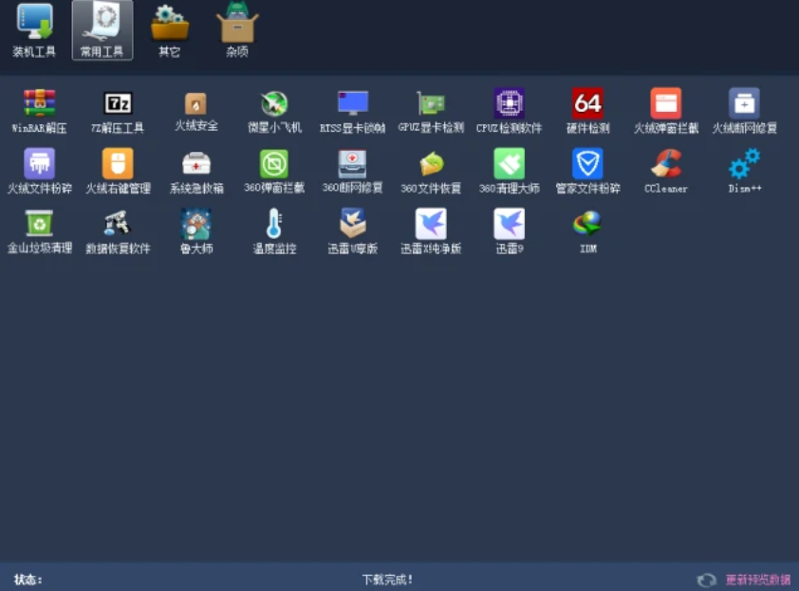The image size is (799, 591).
Task: Open the 7Z解压工具 icon
Action: (118, 111)
